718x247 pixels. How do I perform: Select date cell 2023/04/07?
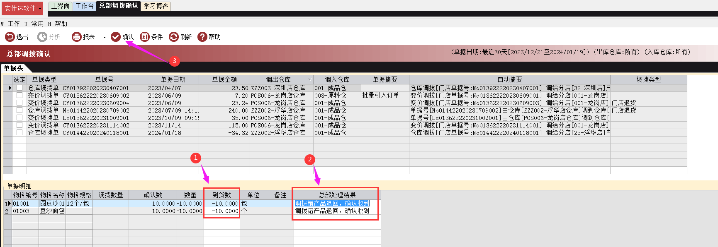173,88
